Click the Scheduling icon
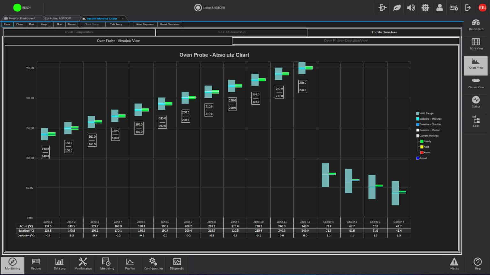Viewport: 490px width, 275px height. tap(107, 264)
